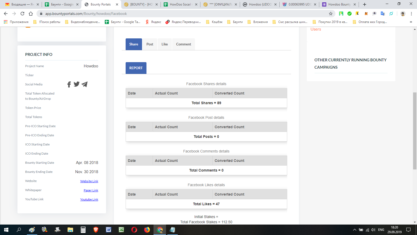
Task: Open the green hand-pointer extension
Action: (x=341, y=14)
